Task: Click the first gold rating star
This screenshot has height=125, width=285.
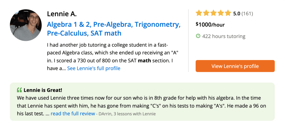Action: [199, 13]
